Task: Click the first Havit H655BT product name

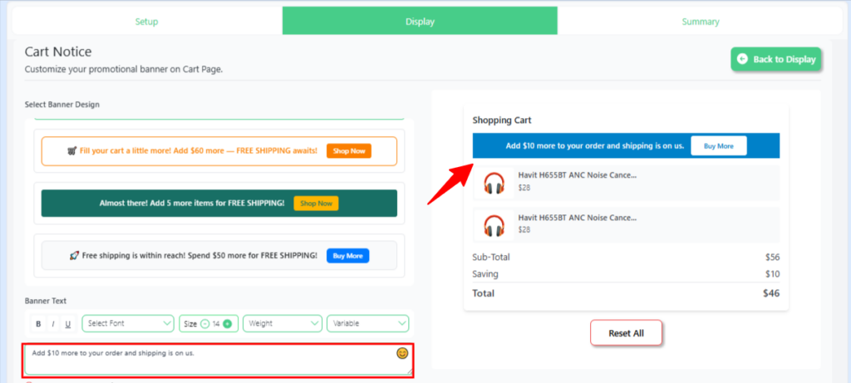Action: click(578, 176)
